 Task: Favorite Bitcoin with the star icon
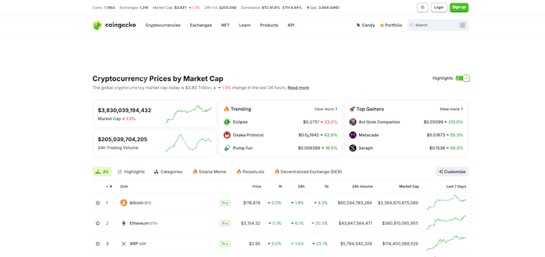point(97,202)
